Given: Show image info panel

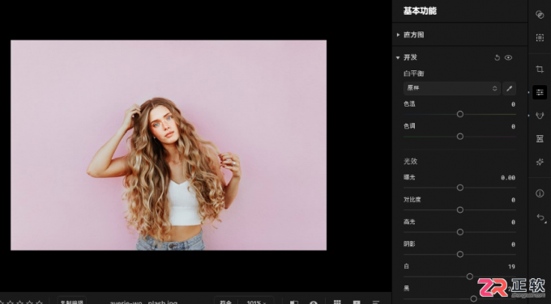Looking at the screenshot, I should (x=540, y=193).
